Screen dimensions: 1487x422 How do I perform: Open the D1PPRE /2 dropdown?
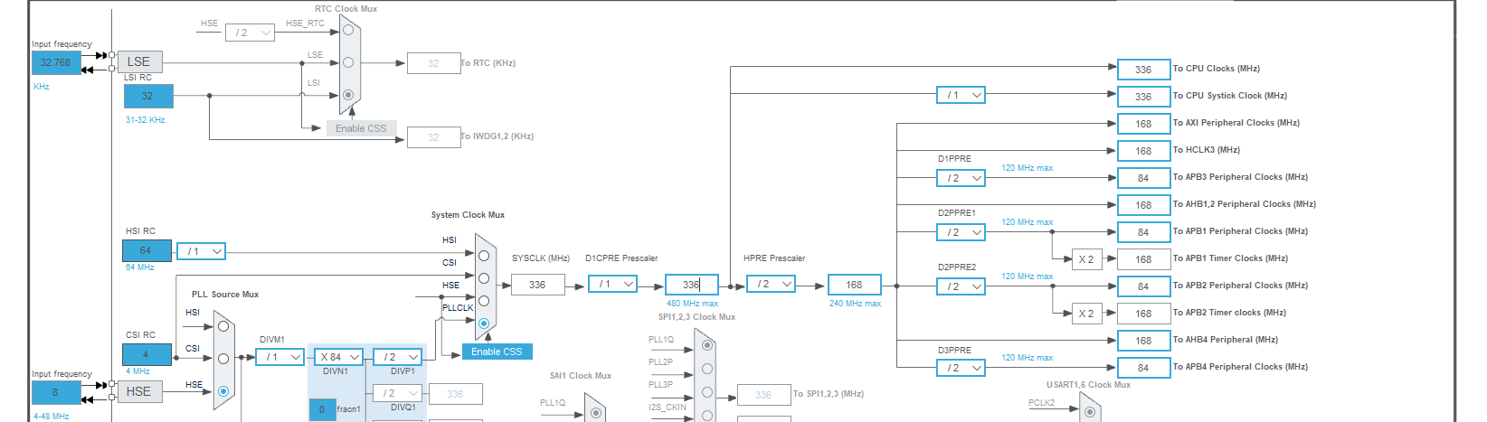[x=961, y=178]
